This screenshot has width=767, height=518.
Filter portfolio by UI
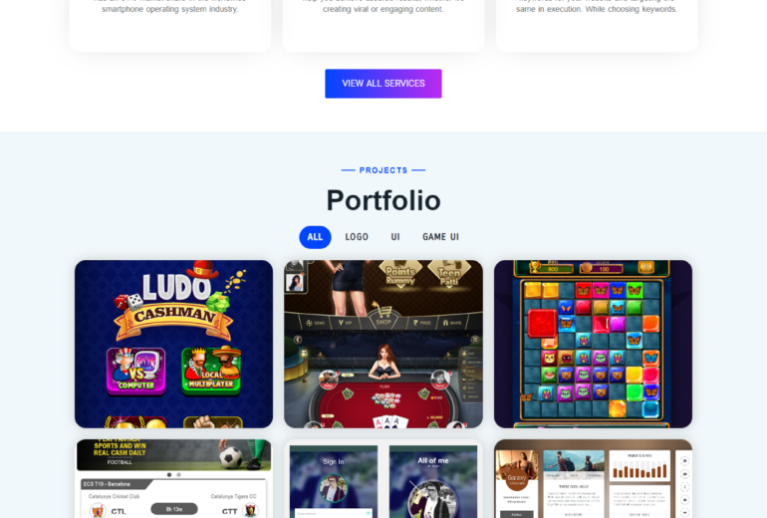pyautogui.click(x=395, y=237)
